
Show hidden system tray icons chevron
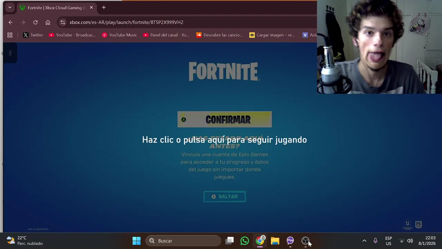(364, 241)
